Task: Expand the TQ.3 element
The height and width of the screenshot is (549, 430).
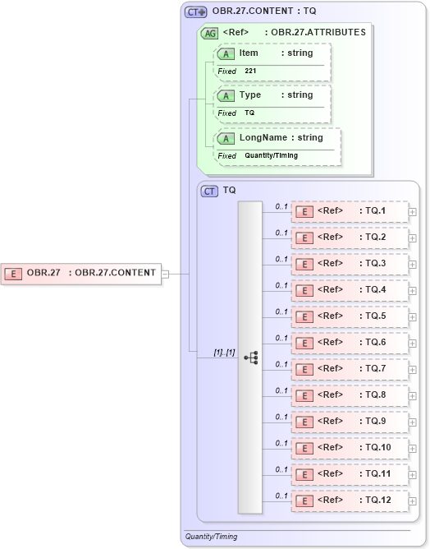Action: [x=413, y=265]
